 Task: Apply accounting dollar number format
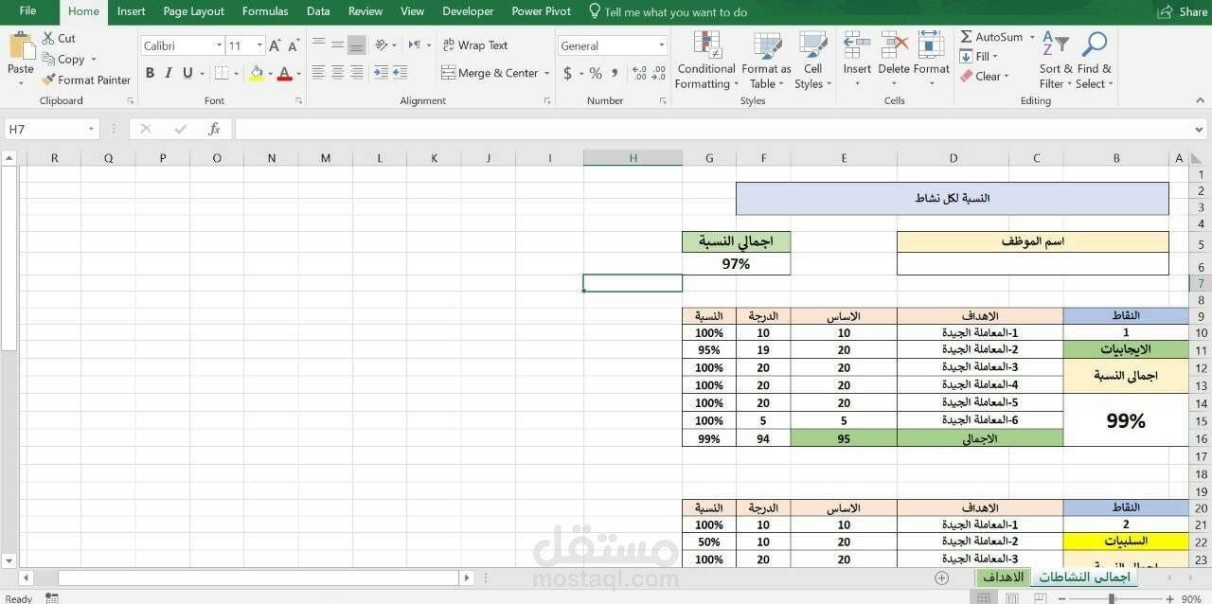567,73
